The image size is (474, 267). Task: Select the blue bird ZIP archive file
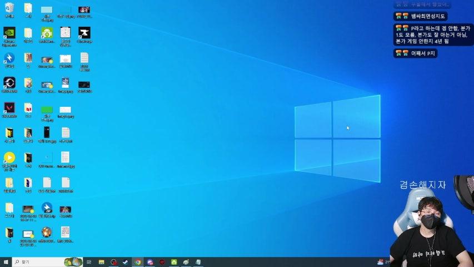(47, 210)
